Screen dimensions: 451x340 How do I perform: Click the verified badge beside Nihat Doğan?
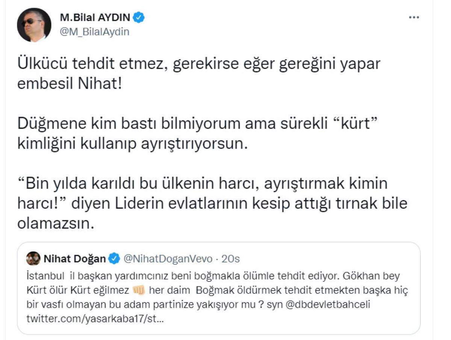pos(114,258)
